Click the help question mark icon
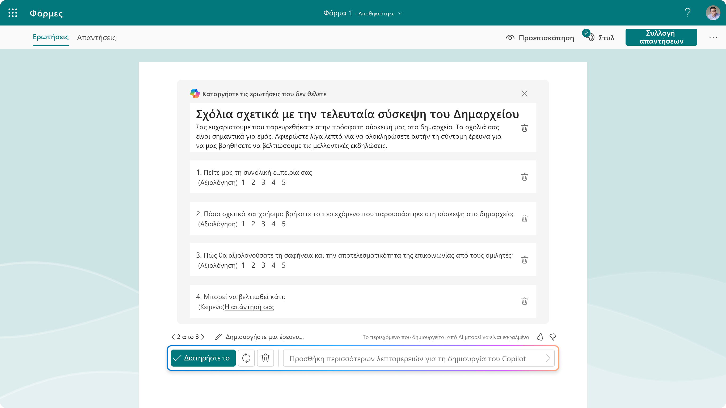Screen dimensions: 726x408 click(688, 13)
